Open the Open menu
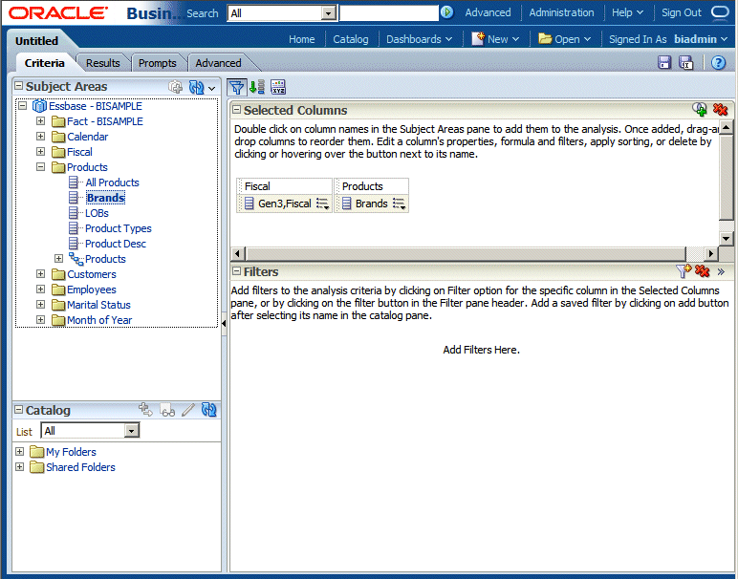Screen dimensions: 738x579 564,39
